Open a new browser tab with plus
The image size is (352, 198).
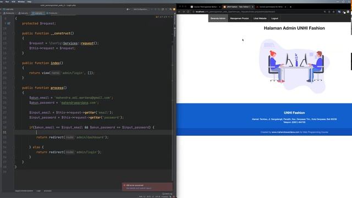click(x=290, y=7)
